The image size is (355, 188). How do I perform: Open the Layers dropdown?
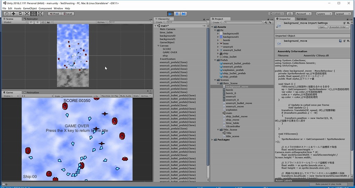point(324,14)
